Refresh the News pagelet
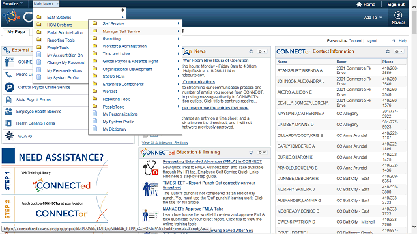 pos(251,51)
